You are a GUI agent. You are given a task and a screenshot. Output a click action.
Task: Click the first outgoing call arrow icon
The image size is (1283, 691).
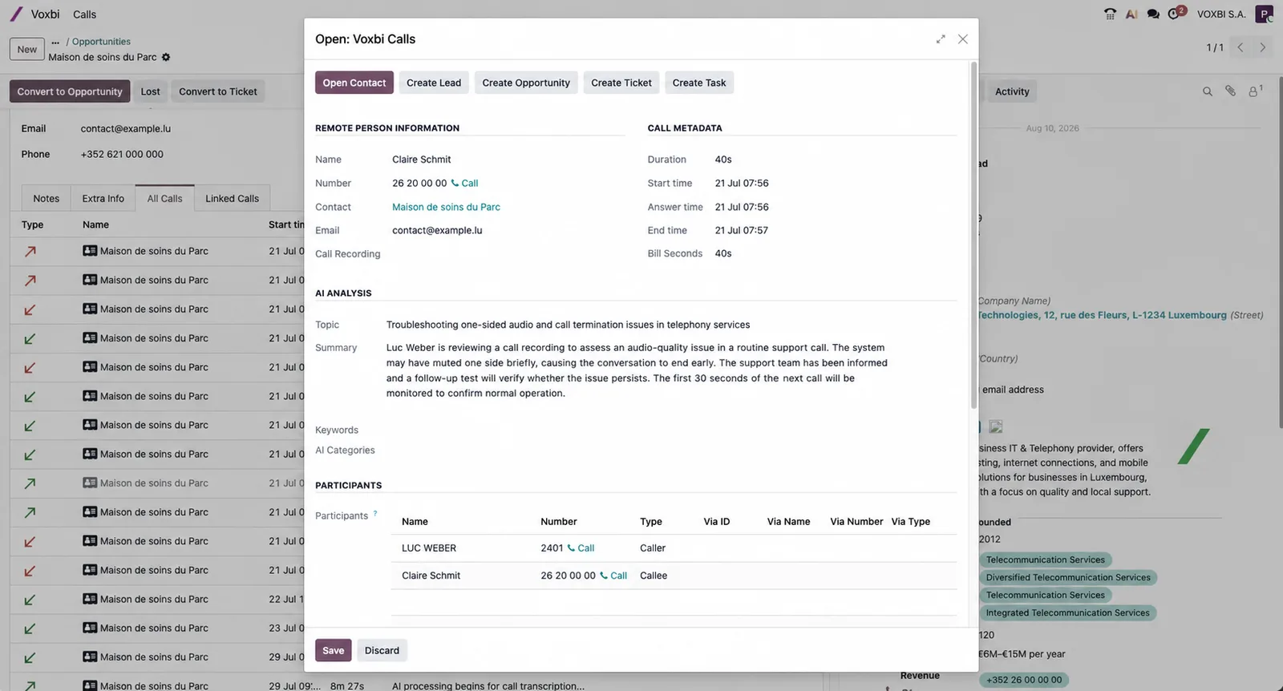pos(30,251)
